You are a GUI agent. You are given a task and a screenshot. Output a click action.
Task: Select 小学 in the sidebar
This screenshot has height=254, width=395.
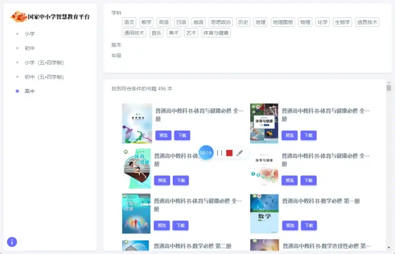(29, 34)
